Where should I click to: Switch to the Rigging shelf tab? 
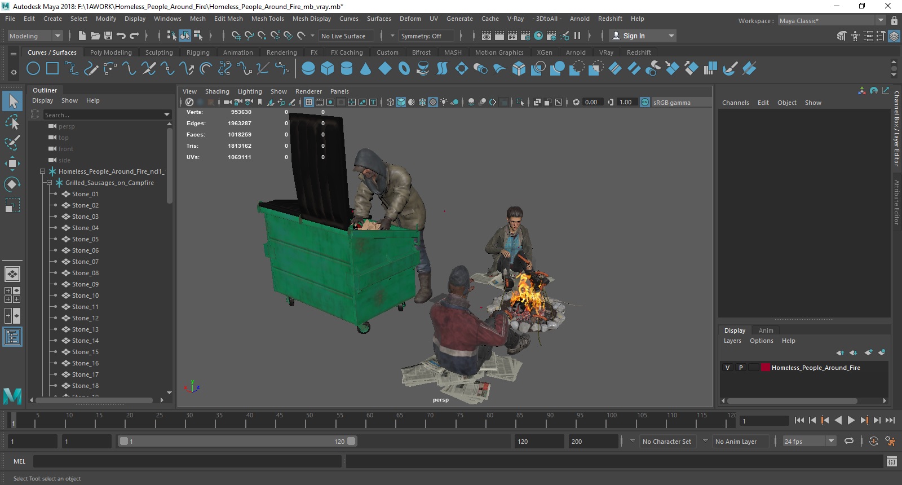pos(198,52)
